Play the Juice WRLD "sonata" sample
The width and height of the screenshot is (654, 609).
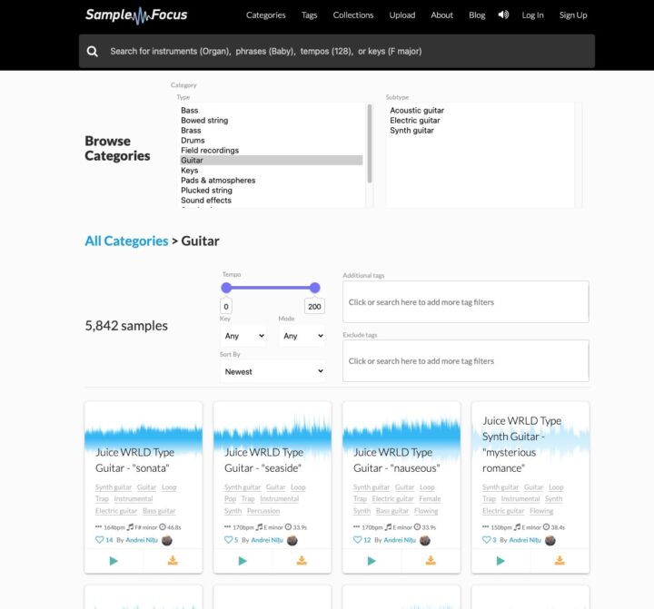point(114,561)
